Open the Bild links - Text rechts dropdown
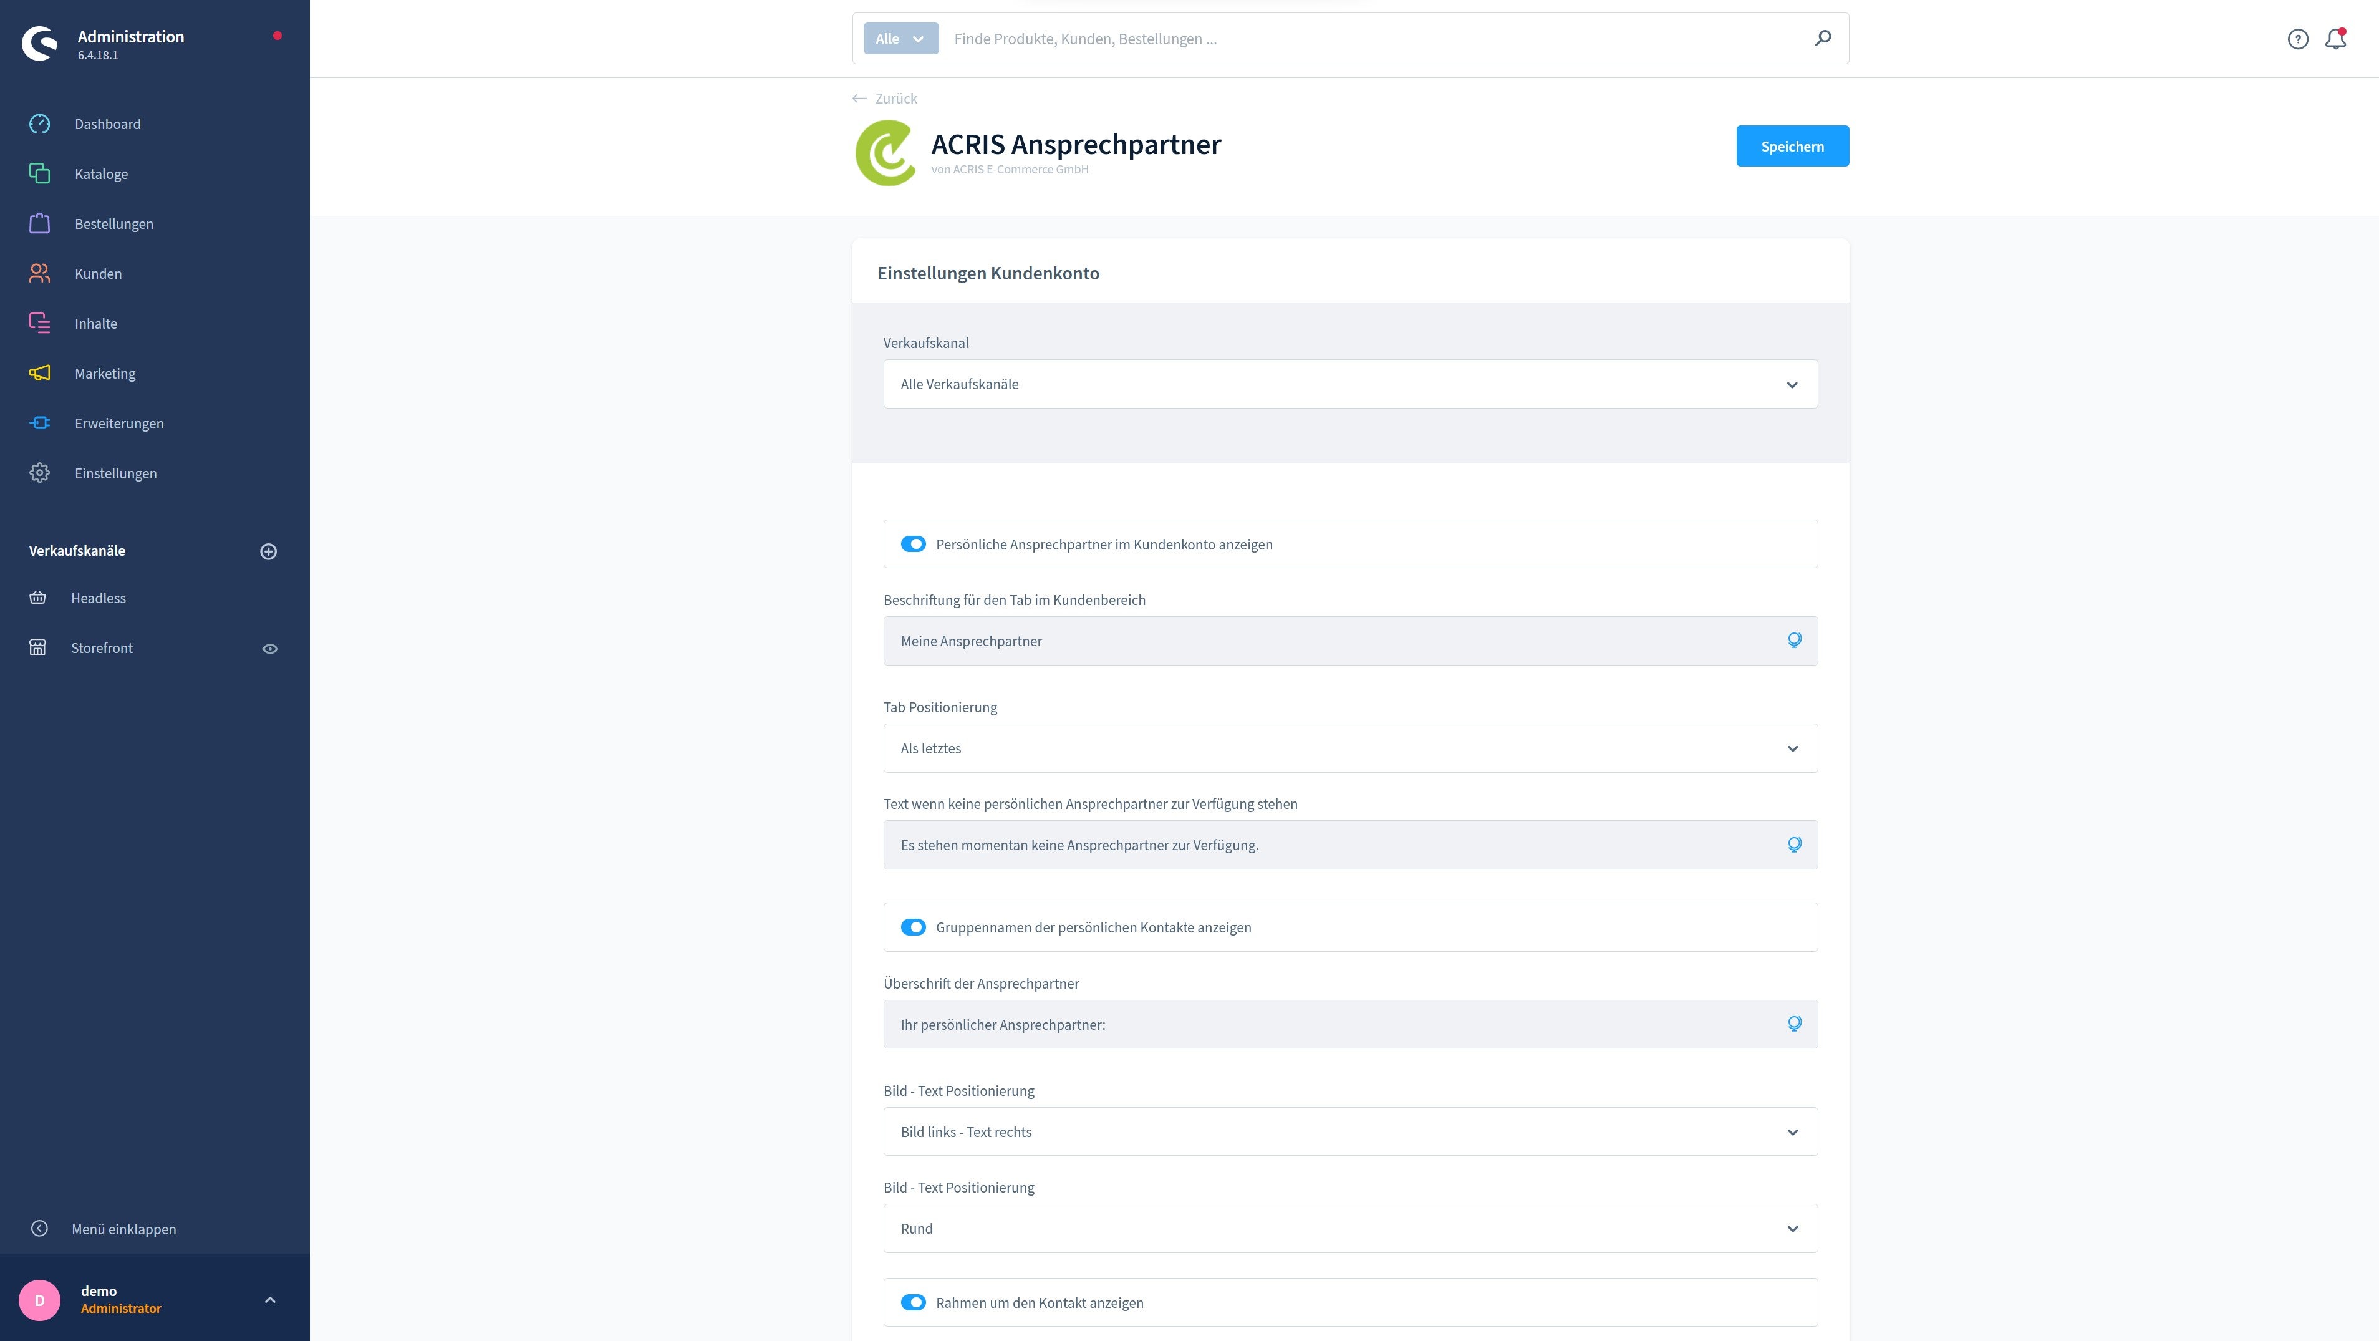 (x=1350, y=1131)
